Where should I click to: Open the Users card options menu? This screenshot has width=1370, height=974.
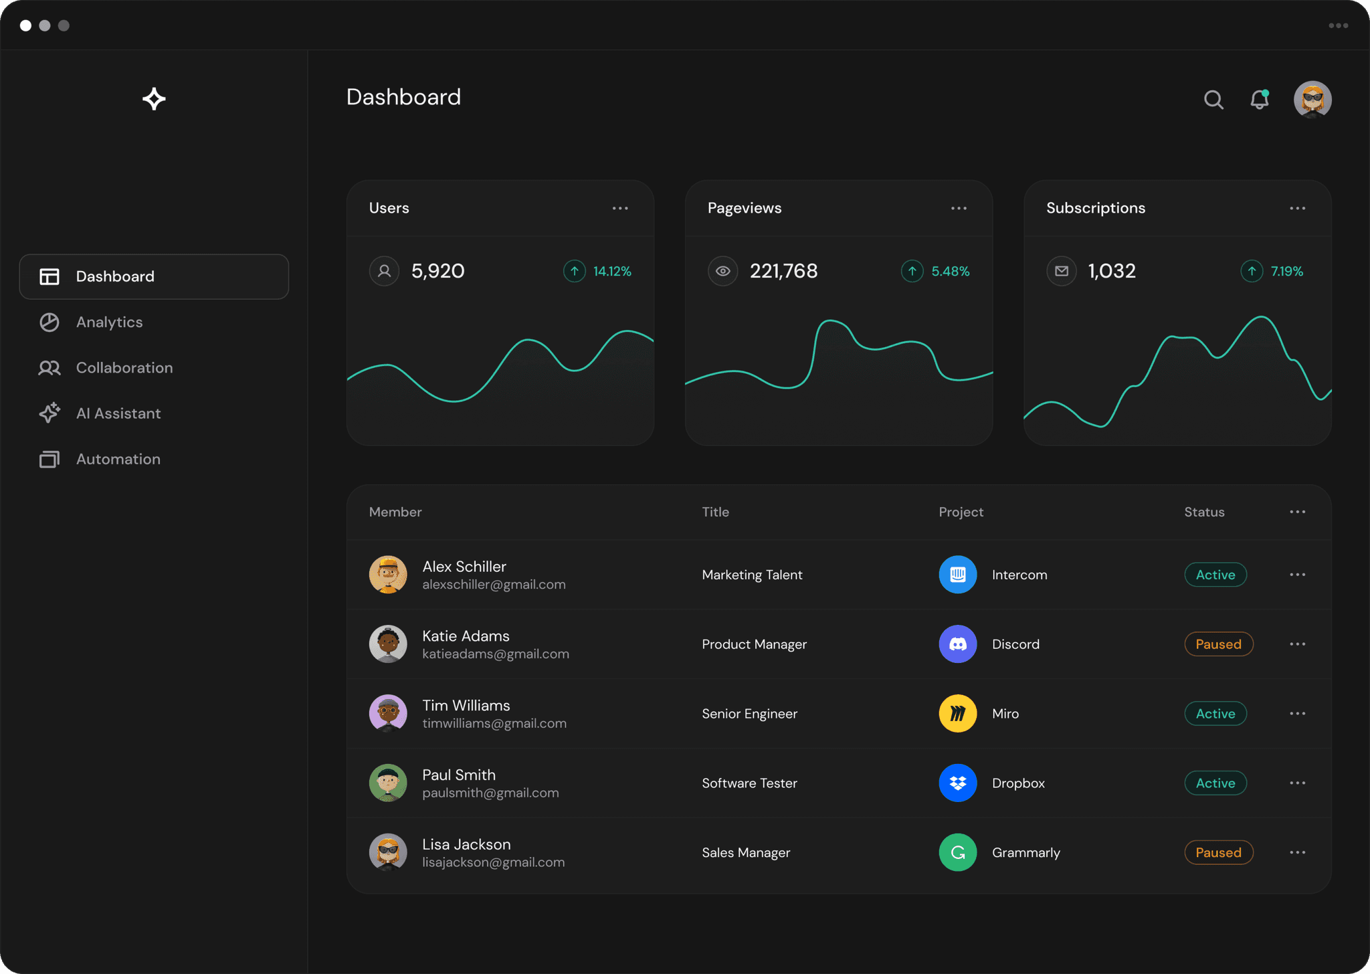pos(620,208)
